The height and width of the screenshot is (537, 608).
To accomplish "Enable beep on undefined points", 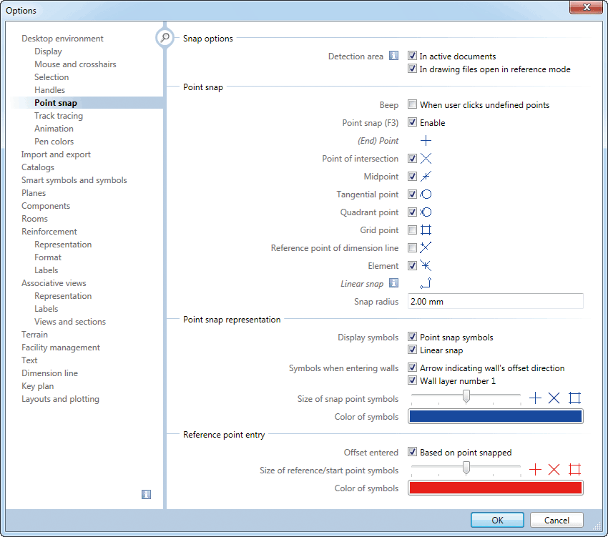I will (x=412, y=104).
